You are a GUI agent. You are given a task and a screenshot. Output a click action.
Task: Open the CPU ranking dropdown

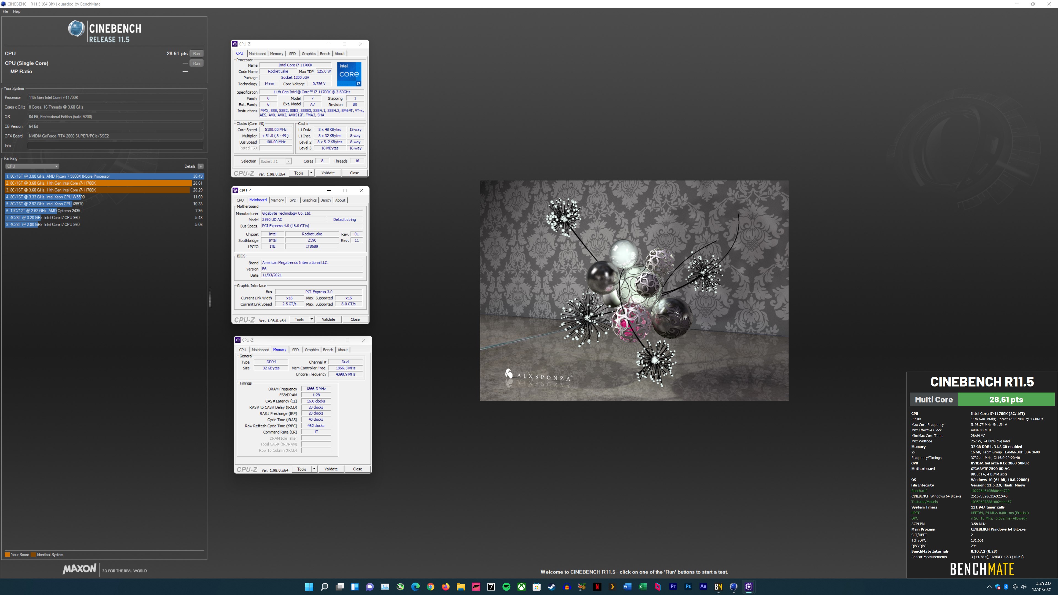coord(32,166)
